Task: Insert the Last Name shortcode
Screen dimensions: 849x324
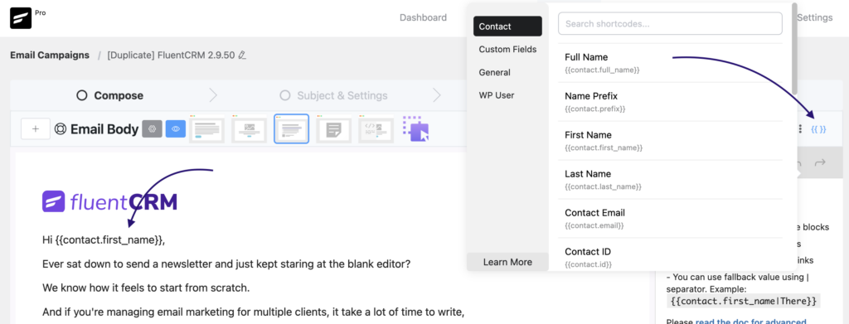Action: pos(670,180)
